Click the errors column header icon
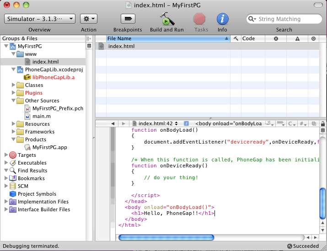The height and width of the screenshot is (251, 327). click(276, 38)
